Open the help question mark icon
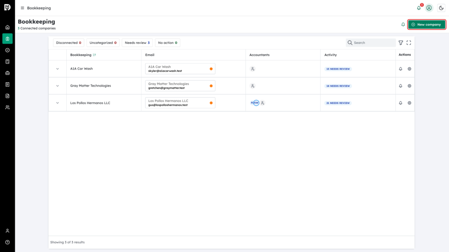Viewport: 449px width, 252px height. (7, 242)
